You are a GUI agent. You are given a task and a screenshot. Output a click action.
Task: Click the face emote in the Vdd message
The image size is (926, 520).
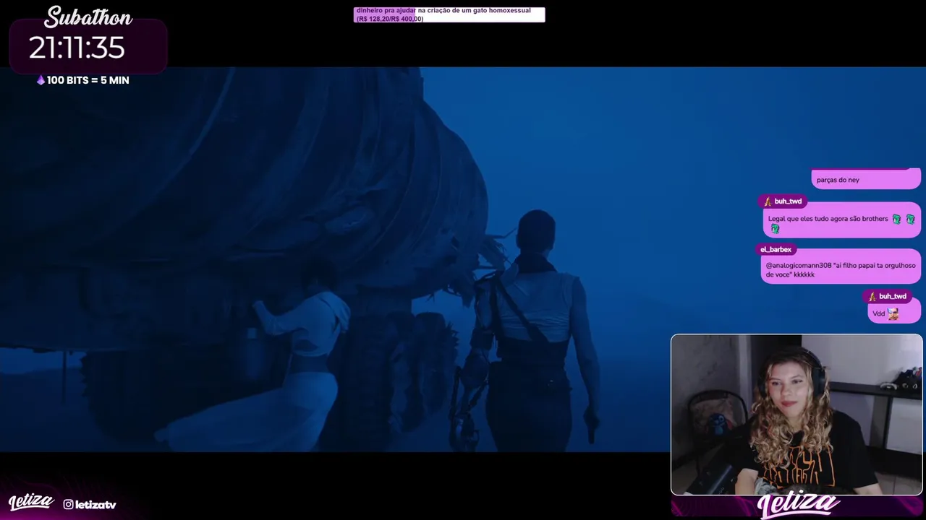coord(893,313)
